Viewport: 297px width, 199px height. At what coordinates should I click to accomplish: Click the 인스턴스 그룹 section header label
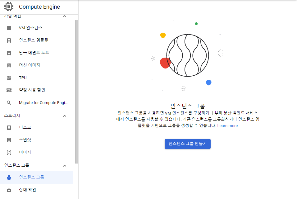[x=17, y=165]
